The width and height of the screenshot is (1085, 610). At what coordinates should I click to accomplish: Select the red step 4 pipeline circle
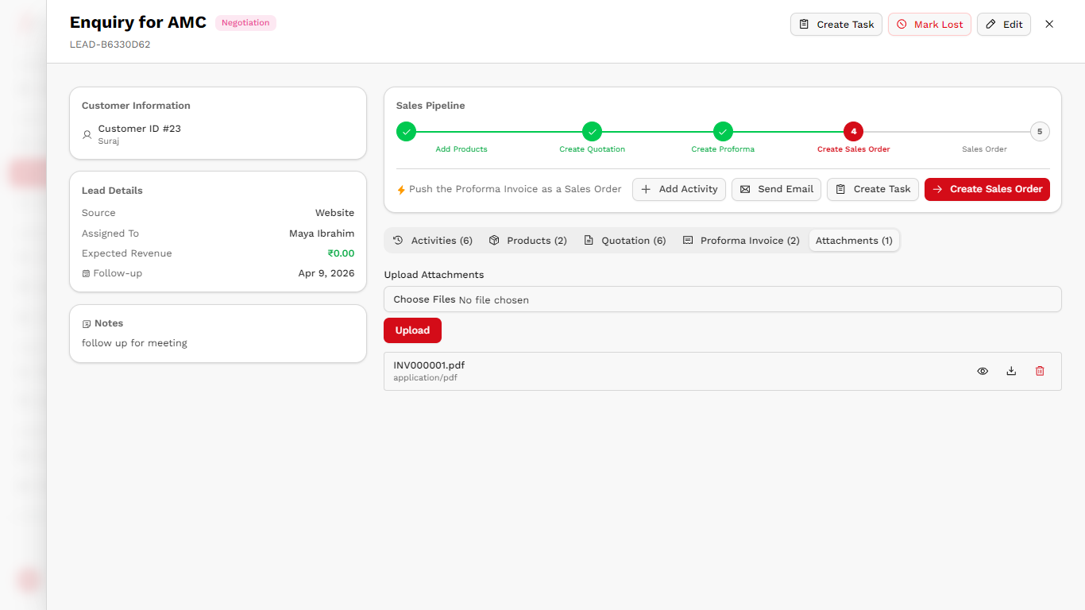853,131
